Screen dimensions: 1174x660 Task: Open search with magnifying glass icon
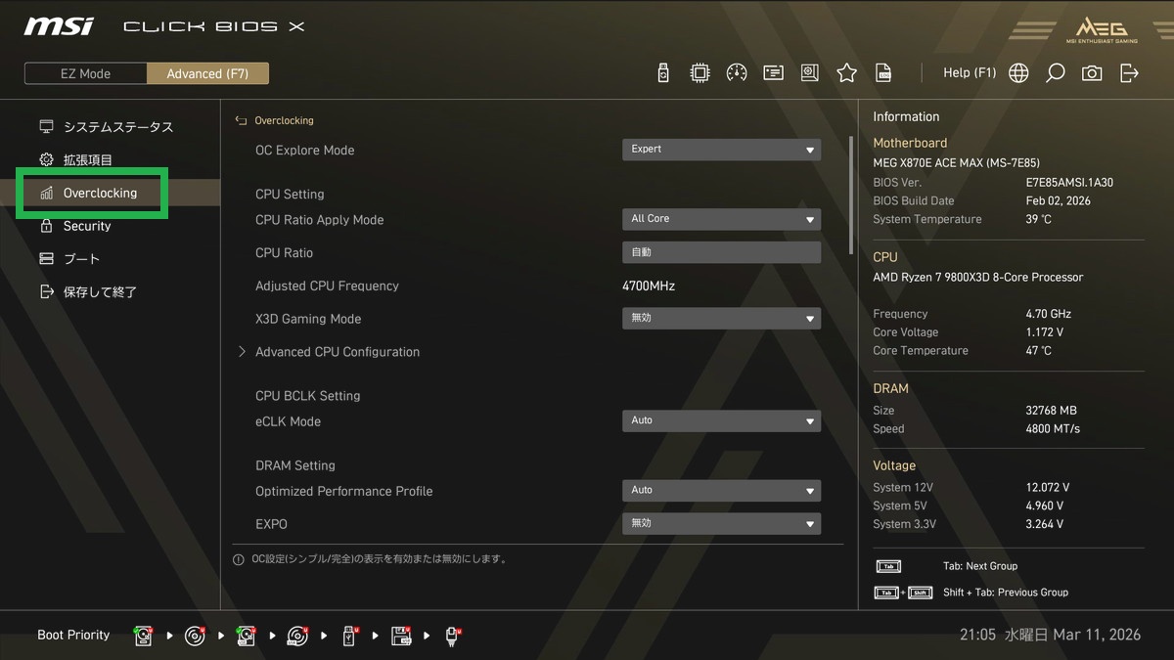(x=1055, y=73)
